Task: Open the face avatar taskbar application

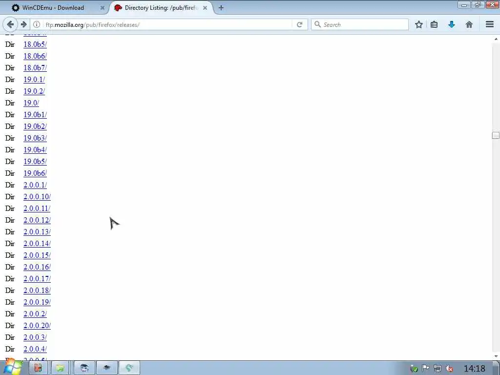Action: pos(84,368)
